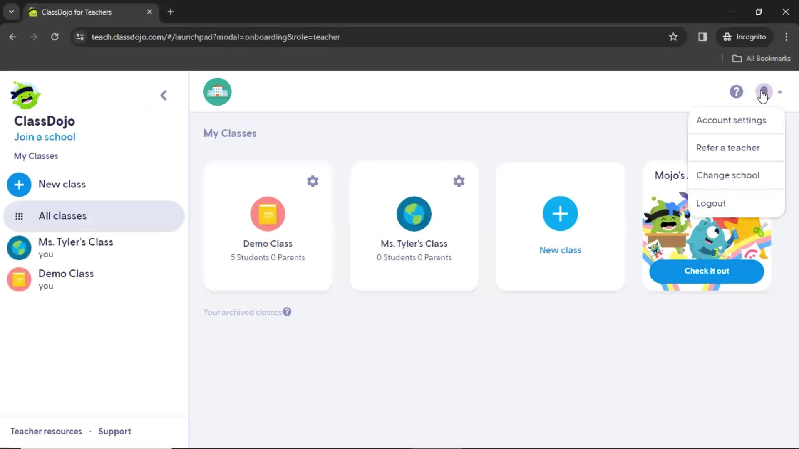
Task: Click the All classes grid icon
Action: (x=19, y=215)
